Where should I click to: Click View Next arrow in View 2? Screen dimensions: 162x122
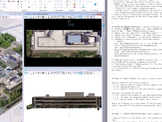(81, 17)
